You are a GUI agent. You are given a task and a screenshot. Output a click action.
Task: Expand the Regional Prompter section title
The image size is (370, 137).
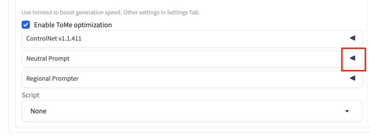(x=52, y=79)
